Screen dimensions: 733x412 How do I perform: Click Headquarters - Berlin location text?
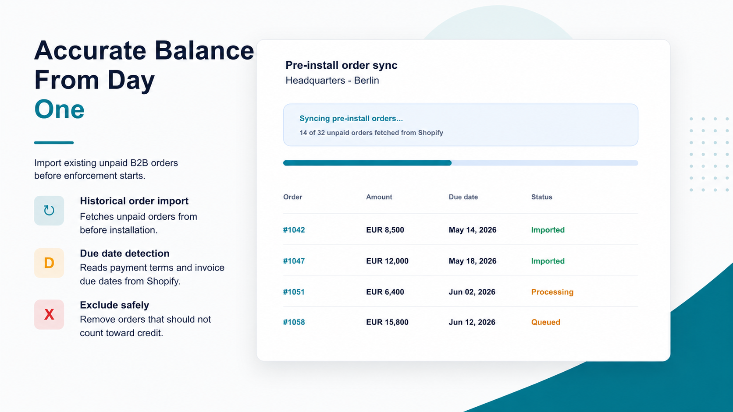point(332,81)
